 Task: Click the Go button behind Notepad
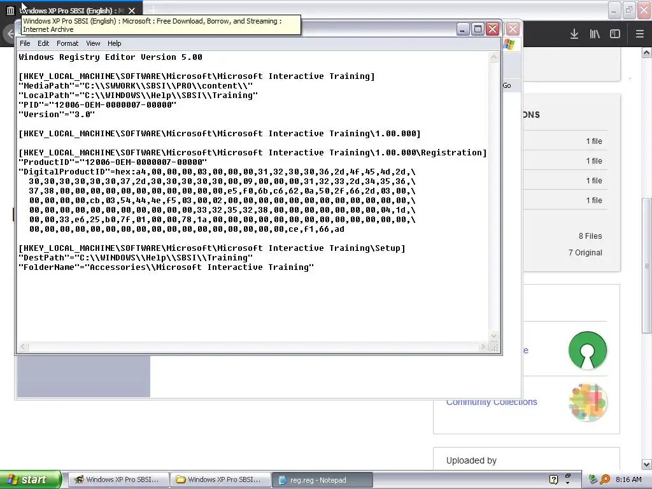point(507,86)
